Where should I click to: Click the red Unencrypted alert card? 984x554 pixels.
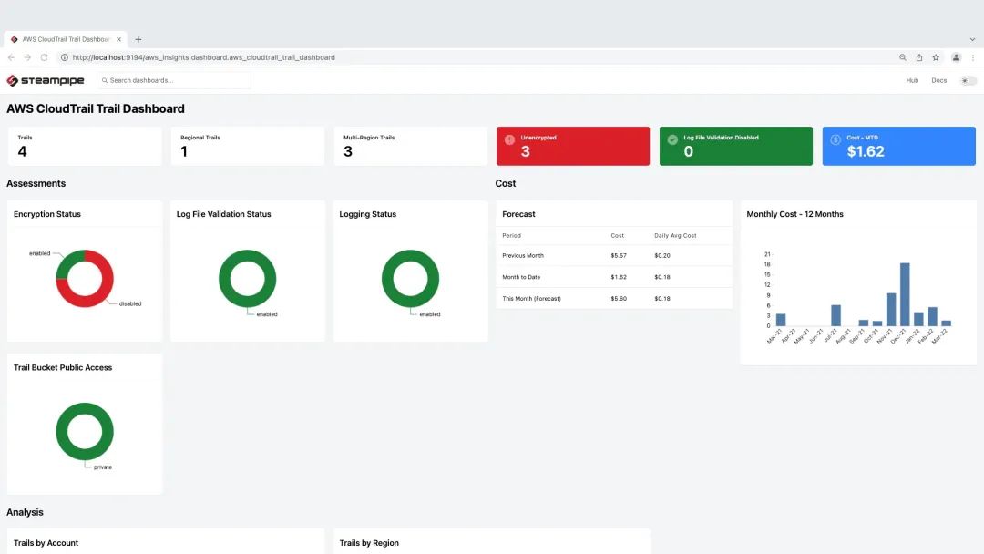coord(572,146)
